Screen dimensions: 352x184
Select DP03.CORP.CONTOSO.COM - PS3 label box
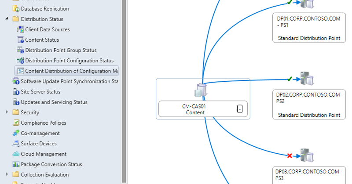(309, 175)
